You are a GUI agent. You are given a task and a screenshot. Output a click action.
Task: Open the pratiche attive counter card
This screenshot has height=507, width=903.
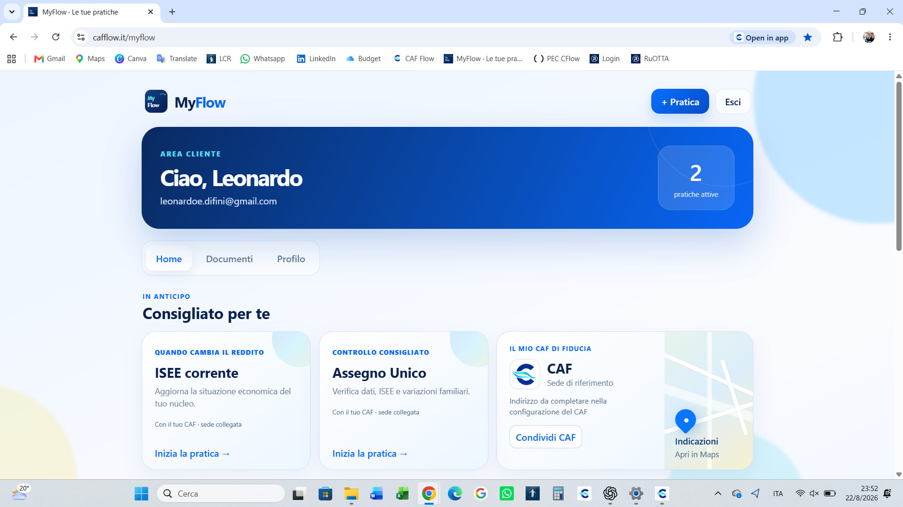(695, 178)
